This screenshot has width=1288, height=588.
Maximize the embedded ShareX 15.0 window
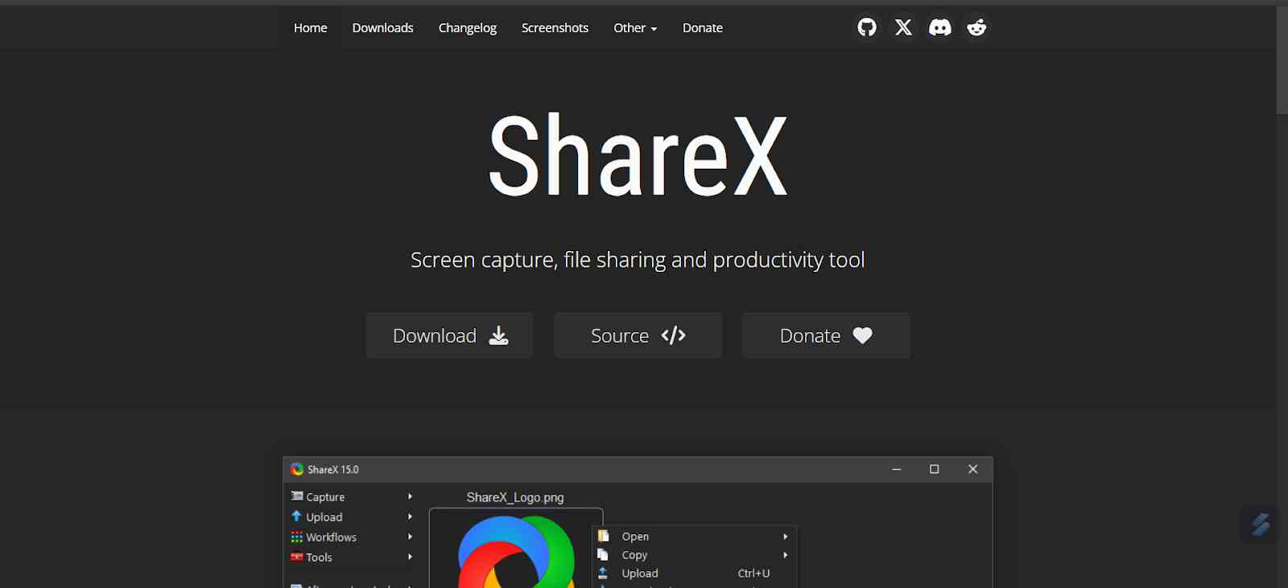[x=934, y=469]
